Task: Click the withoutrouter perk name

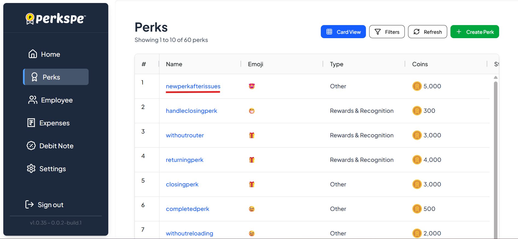Action: pos(185,135)
